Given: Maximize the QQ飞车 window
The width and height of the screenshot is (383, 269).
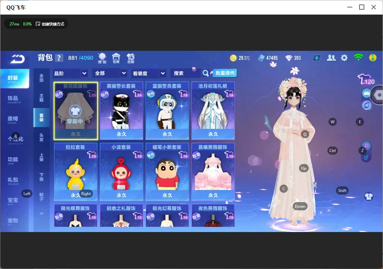Looking at the screenshot, I should click(362, 7).
